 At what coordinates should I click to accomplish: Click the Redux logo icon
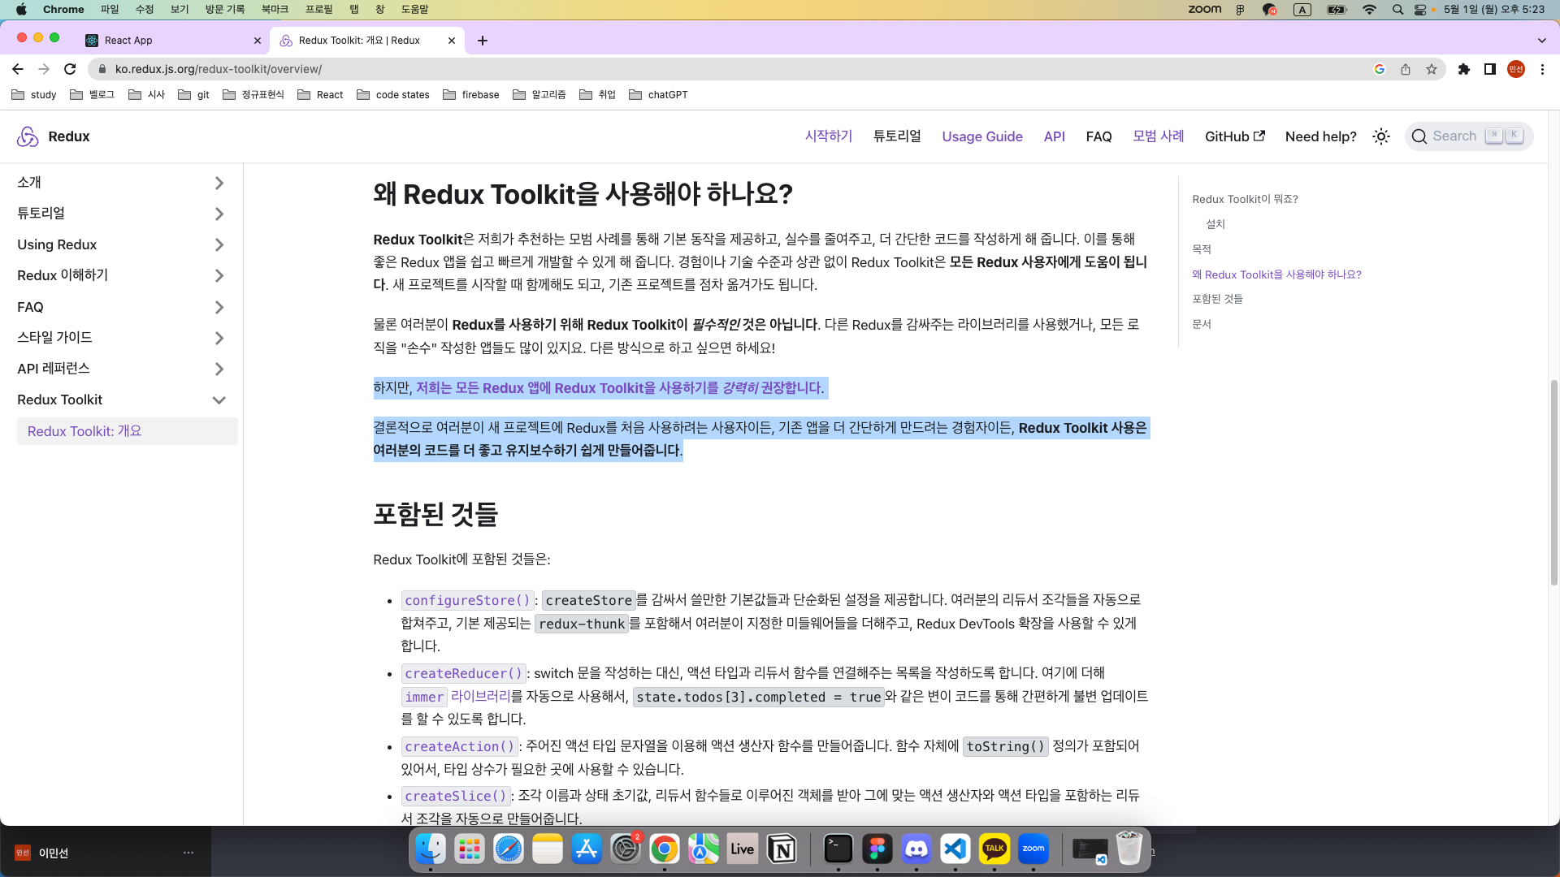(x=28, y=136)
